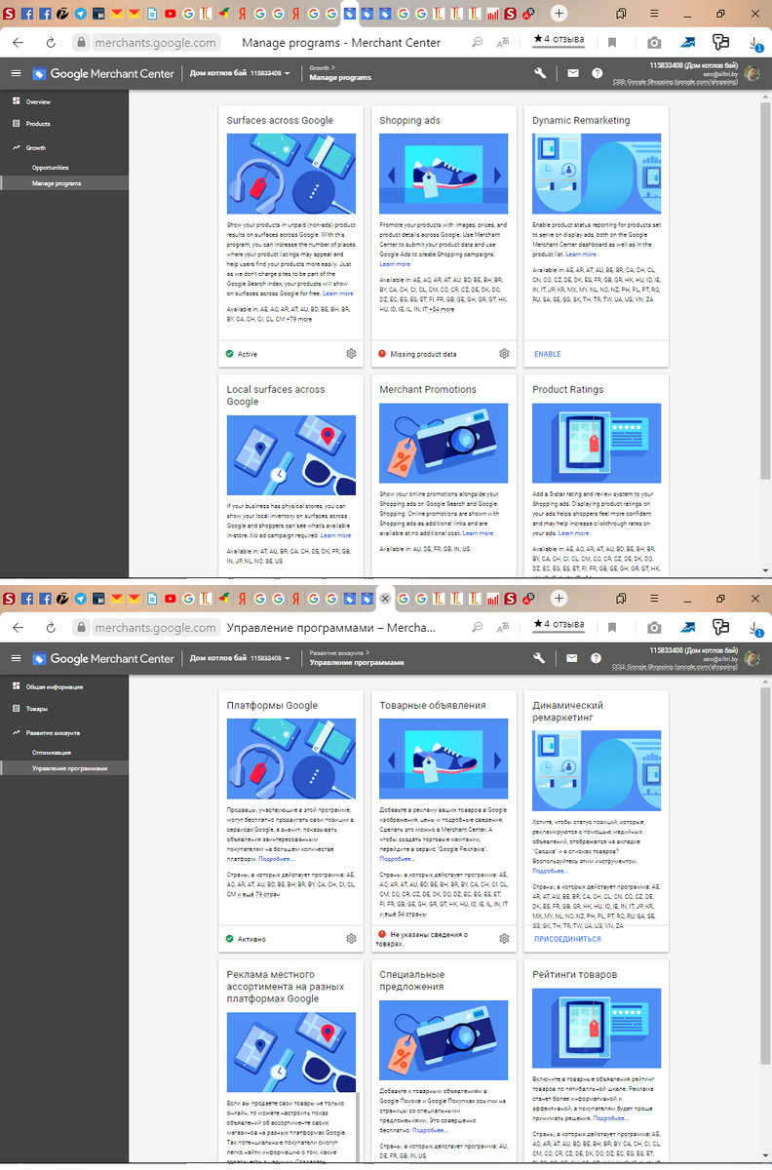Close the active tab in the Russian window
The width and height of the screenshot is (772, 1170).
[385, 599]
